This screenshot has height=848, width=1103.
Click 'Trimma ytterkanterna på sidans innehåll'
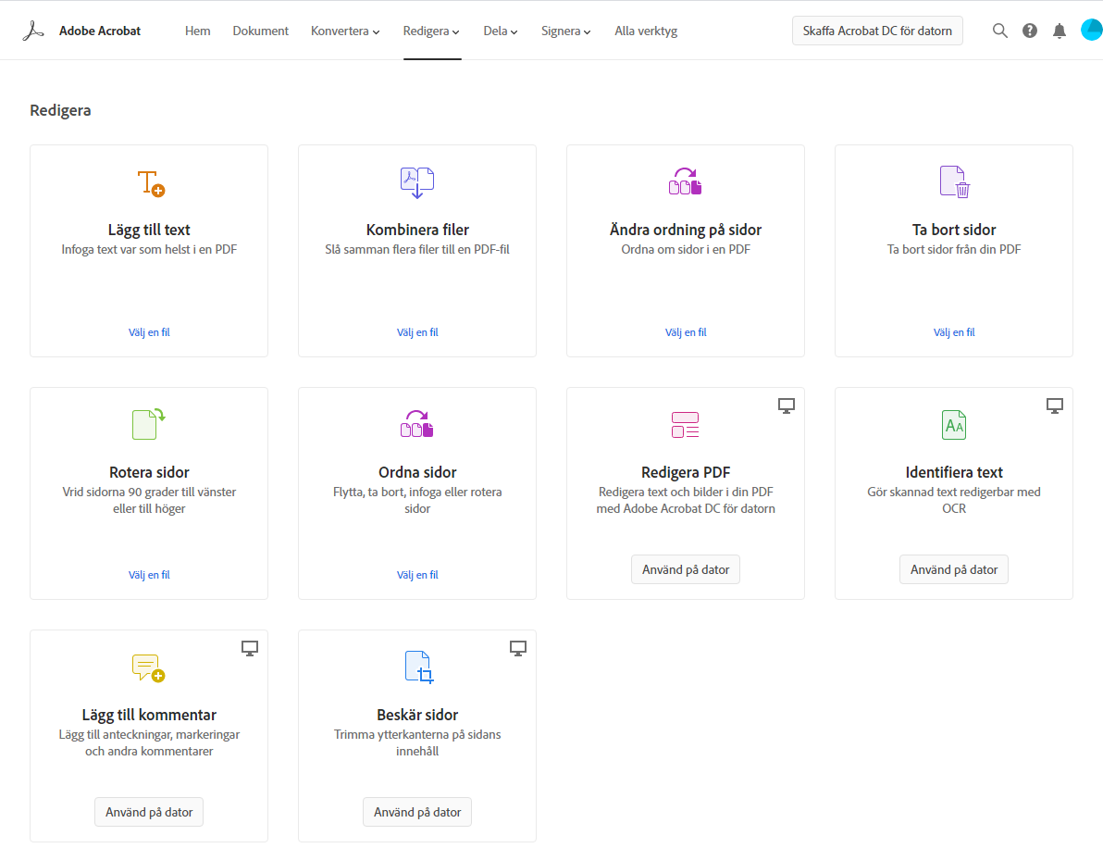point(417,743)
